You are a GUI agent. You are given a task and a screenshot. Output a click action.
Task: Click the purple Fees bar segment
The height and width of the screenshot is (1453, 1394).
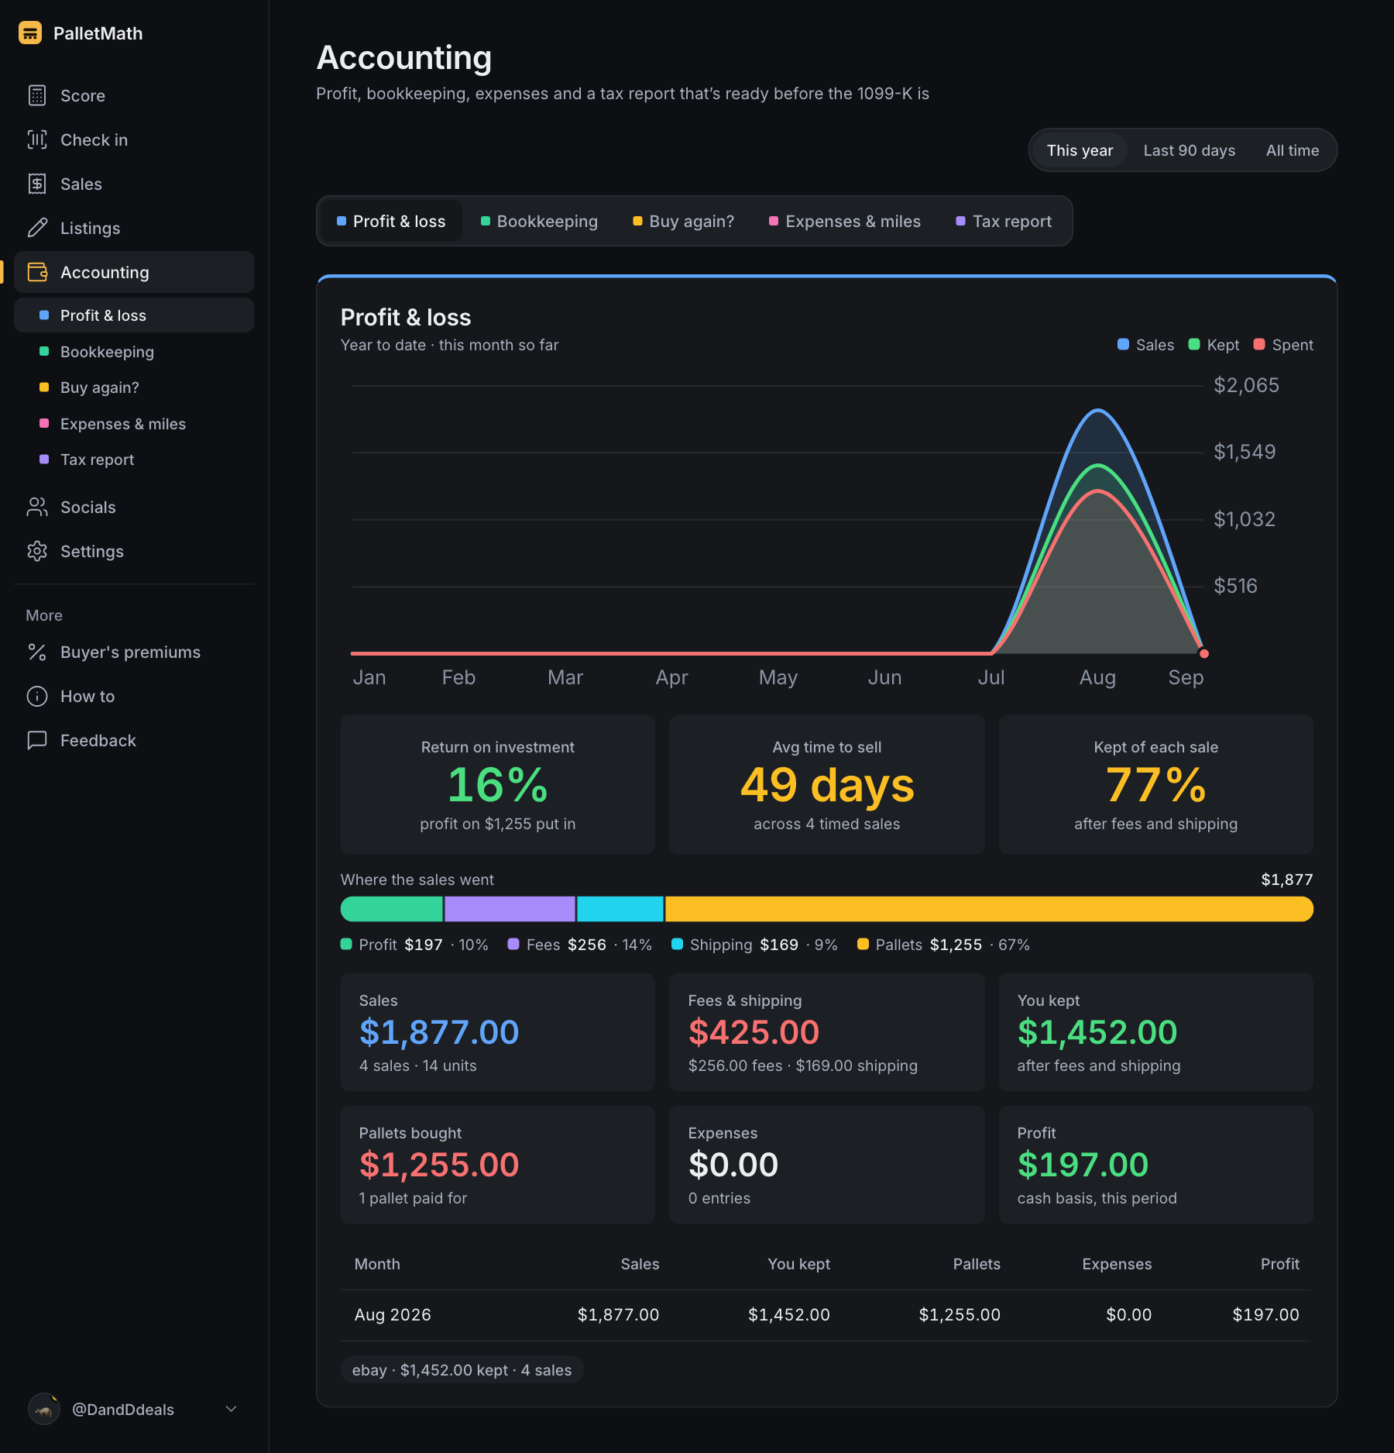tap(510, 909)
